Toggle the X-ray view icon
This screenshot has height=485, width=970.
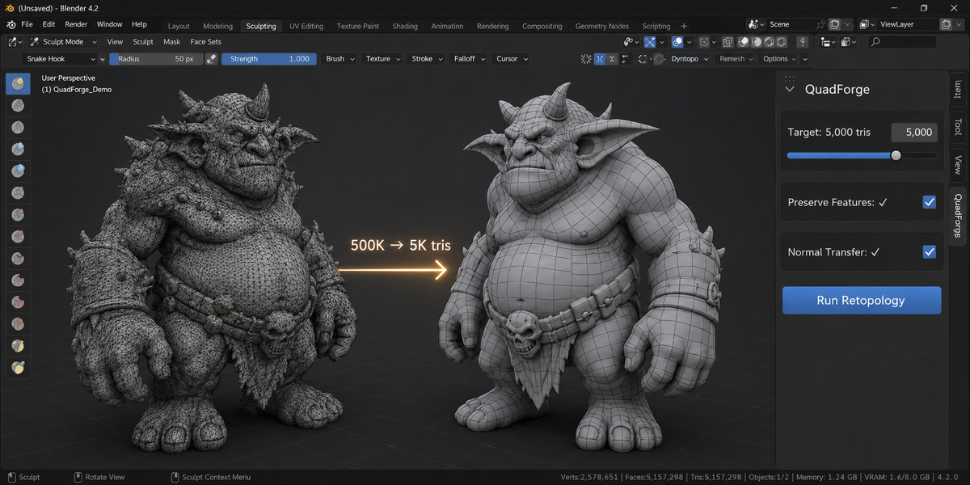[727, 42]
